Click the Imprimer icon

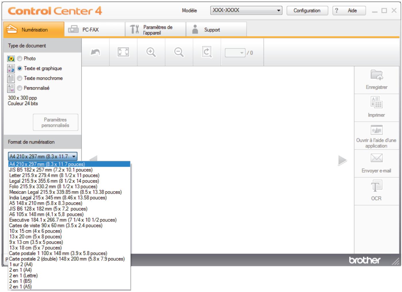tap(376, 103)
